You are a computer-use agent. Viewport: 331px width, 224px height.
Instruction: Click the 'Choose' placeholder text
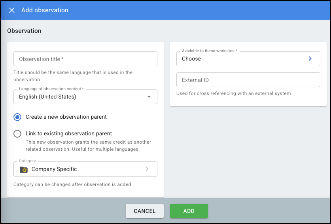(191, 59)
